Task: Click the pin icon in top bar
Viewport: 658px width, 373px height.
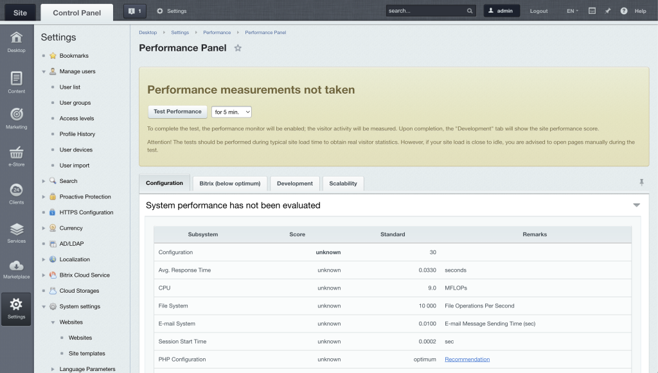Action: point(608,11)
